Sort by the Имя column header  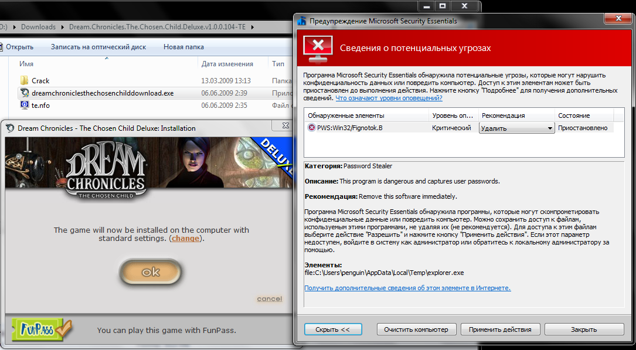[x=26, y=64]
